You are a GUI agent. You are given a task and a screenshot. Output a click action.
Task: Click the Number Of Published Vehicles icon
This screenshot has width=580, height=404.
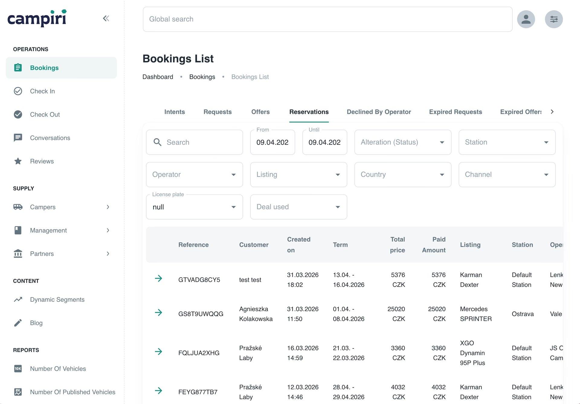tap(18, 392)
